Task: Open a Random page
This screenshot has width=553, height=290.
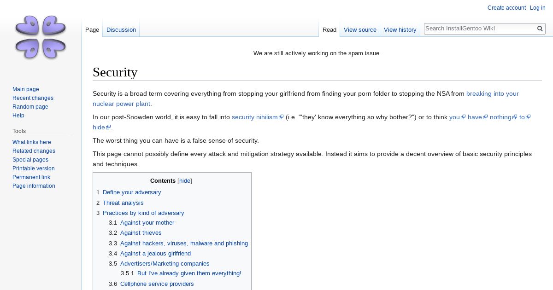Action: pyautogui.click(x=30, y=107)
